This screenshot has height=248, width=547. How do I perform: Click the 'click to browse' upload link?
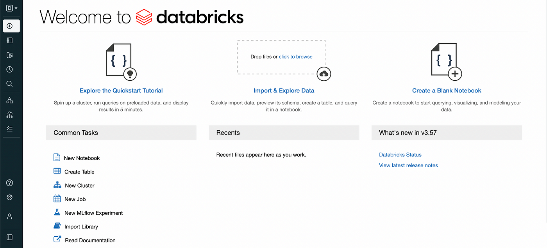pos(296,57)
